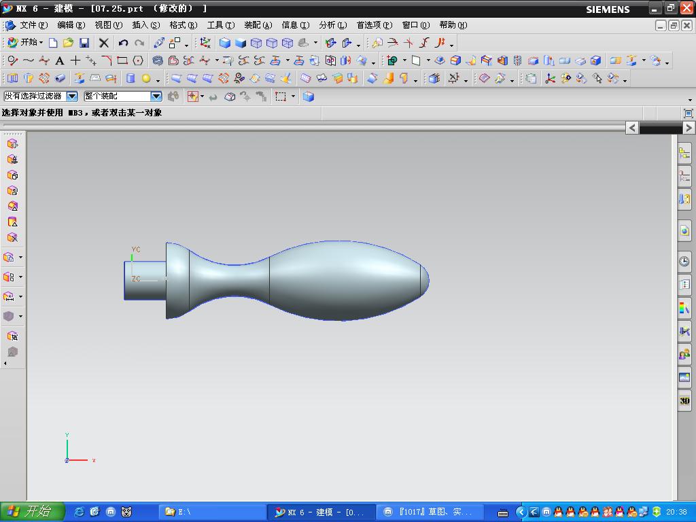
Task: Open the Assembly Navigator sidebar icon
Action: [x=684, y=154]
